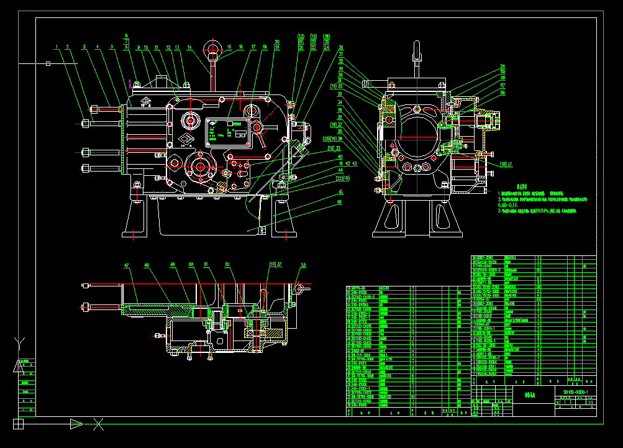The image size is (623, 448).
Task: Click the UCS Y-axis arrow marker
Action: click(x=18, y=366)
